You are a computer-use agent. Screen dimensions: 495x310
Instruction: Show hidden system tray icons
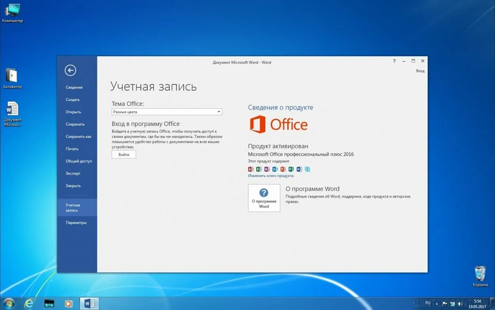click(x=437, y=304)
